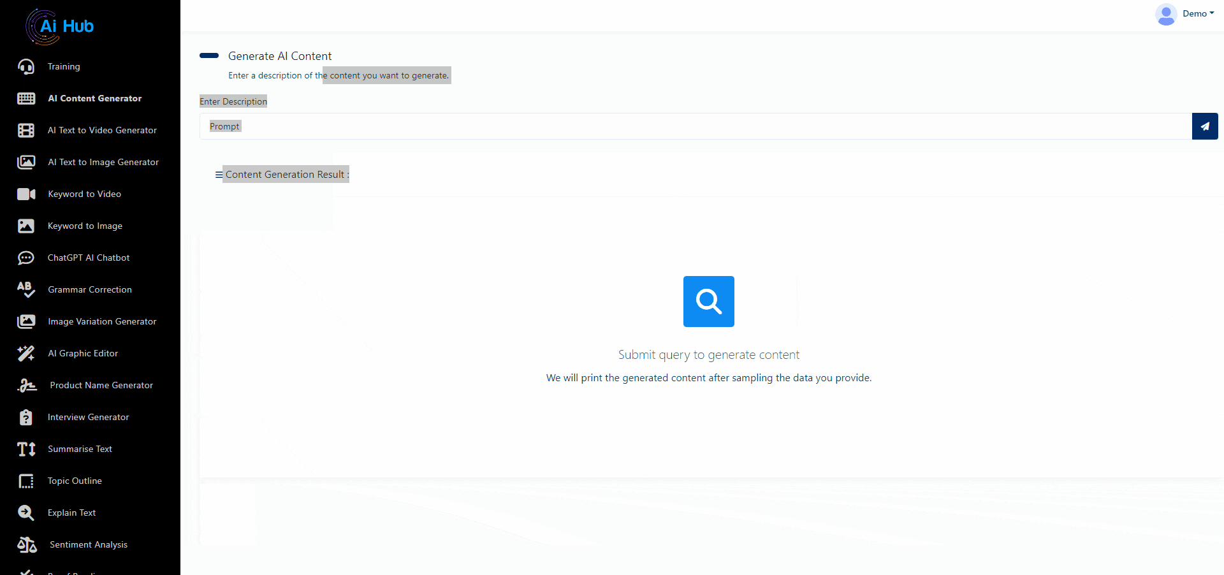Click the Prompt description input field
Viewport: 1224px width, 575px height.
695,126
